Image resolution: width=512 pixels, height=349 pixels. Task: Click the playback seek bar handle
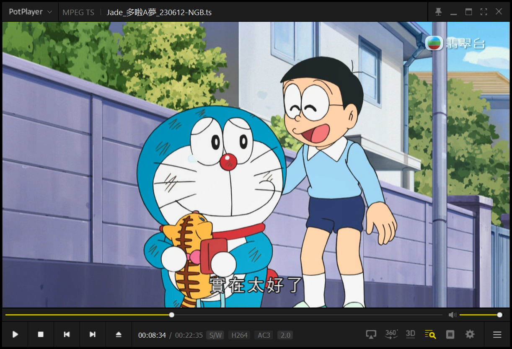172,315
